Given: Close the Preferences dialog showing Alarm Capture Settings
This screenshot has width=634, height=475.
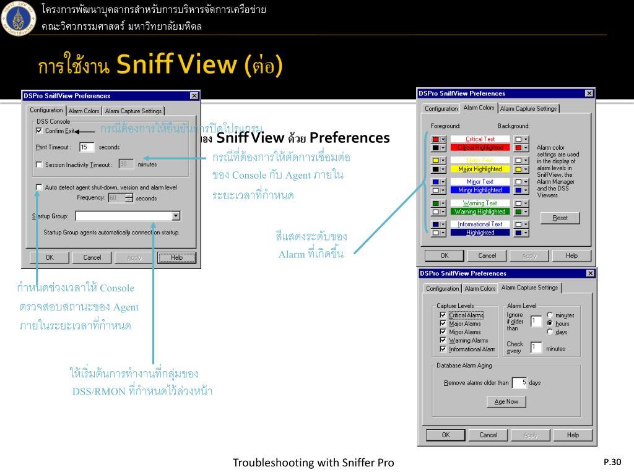Looking at the screenshot, I should point(590,273).
